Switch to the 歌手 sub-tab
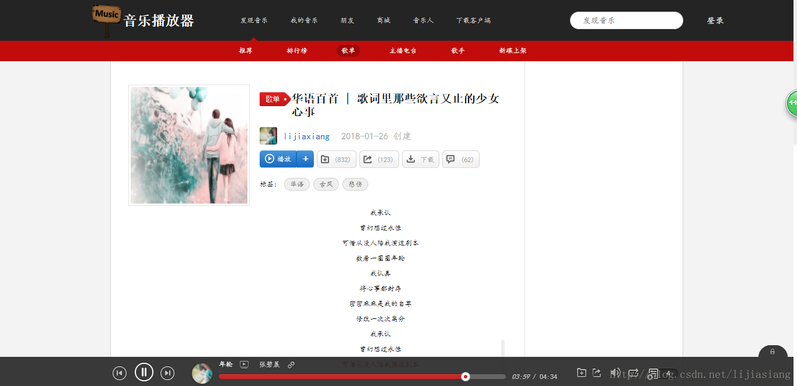This screenshot has height=386, width=797. 458,51
